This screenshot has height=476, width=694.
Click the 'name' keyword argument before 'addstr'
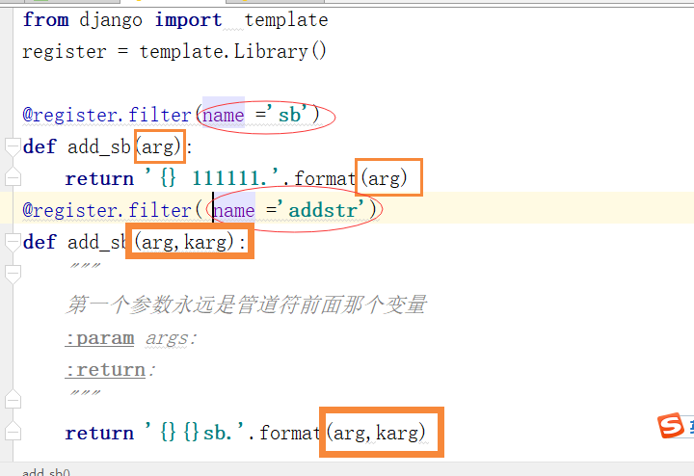pyautogui.click(x=234, y=211)
